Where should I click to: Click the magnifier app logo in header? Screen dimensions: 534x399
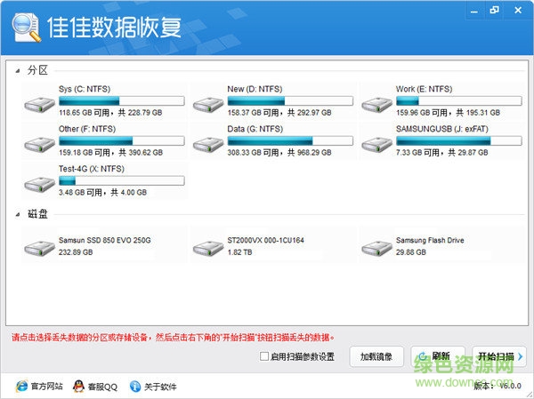coord(26,28)
